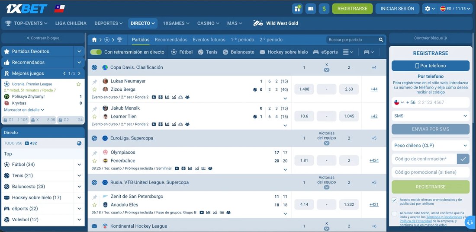Go to home icon in breadcrumb
Screen dimensions: 476x232
coord(94,40)
